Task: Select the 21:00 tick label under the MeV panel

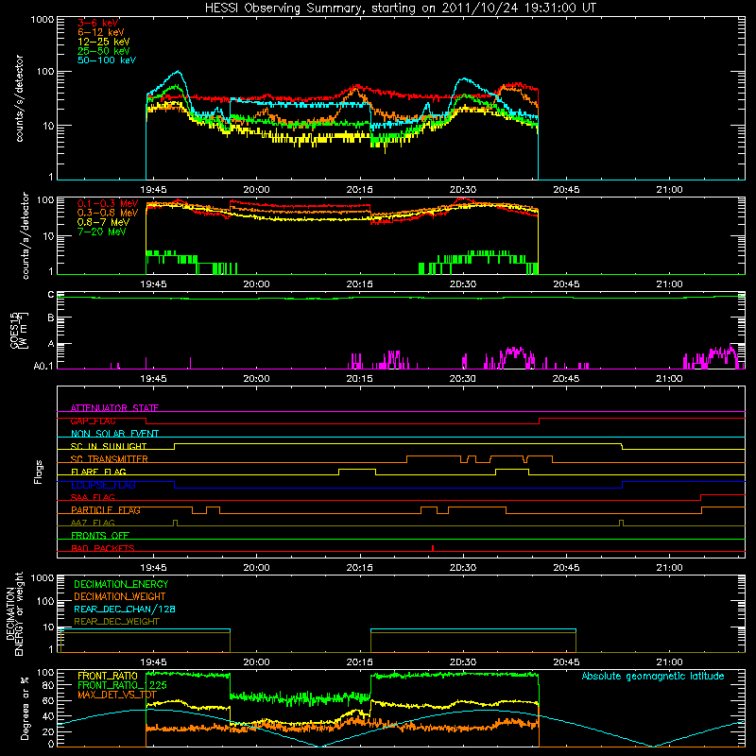Action: click(670, 284)
